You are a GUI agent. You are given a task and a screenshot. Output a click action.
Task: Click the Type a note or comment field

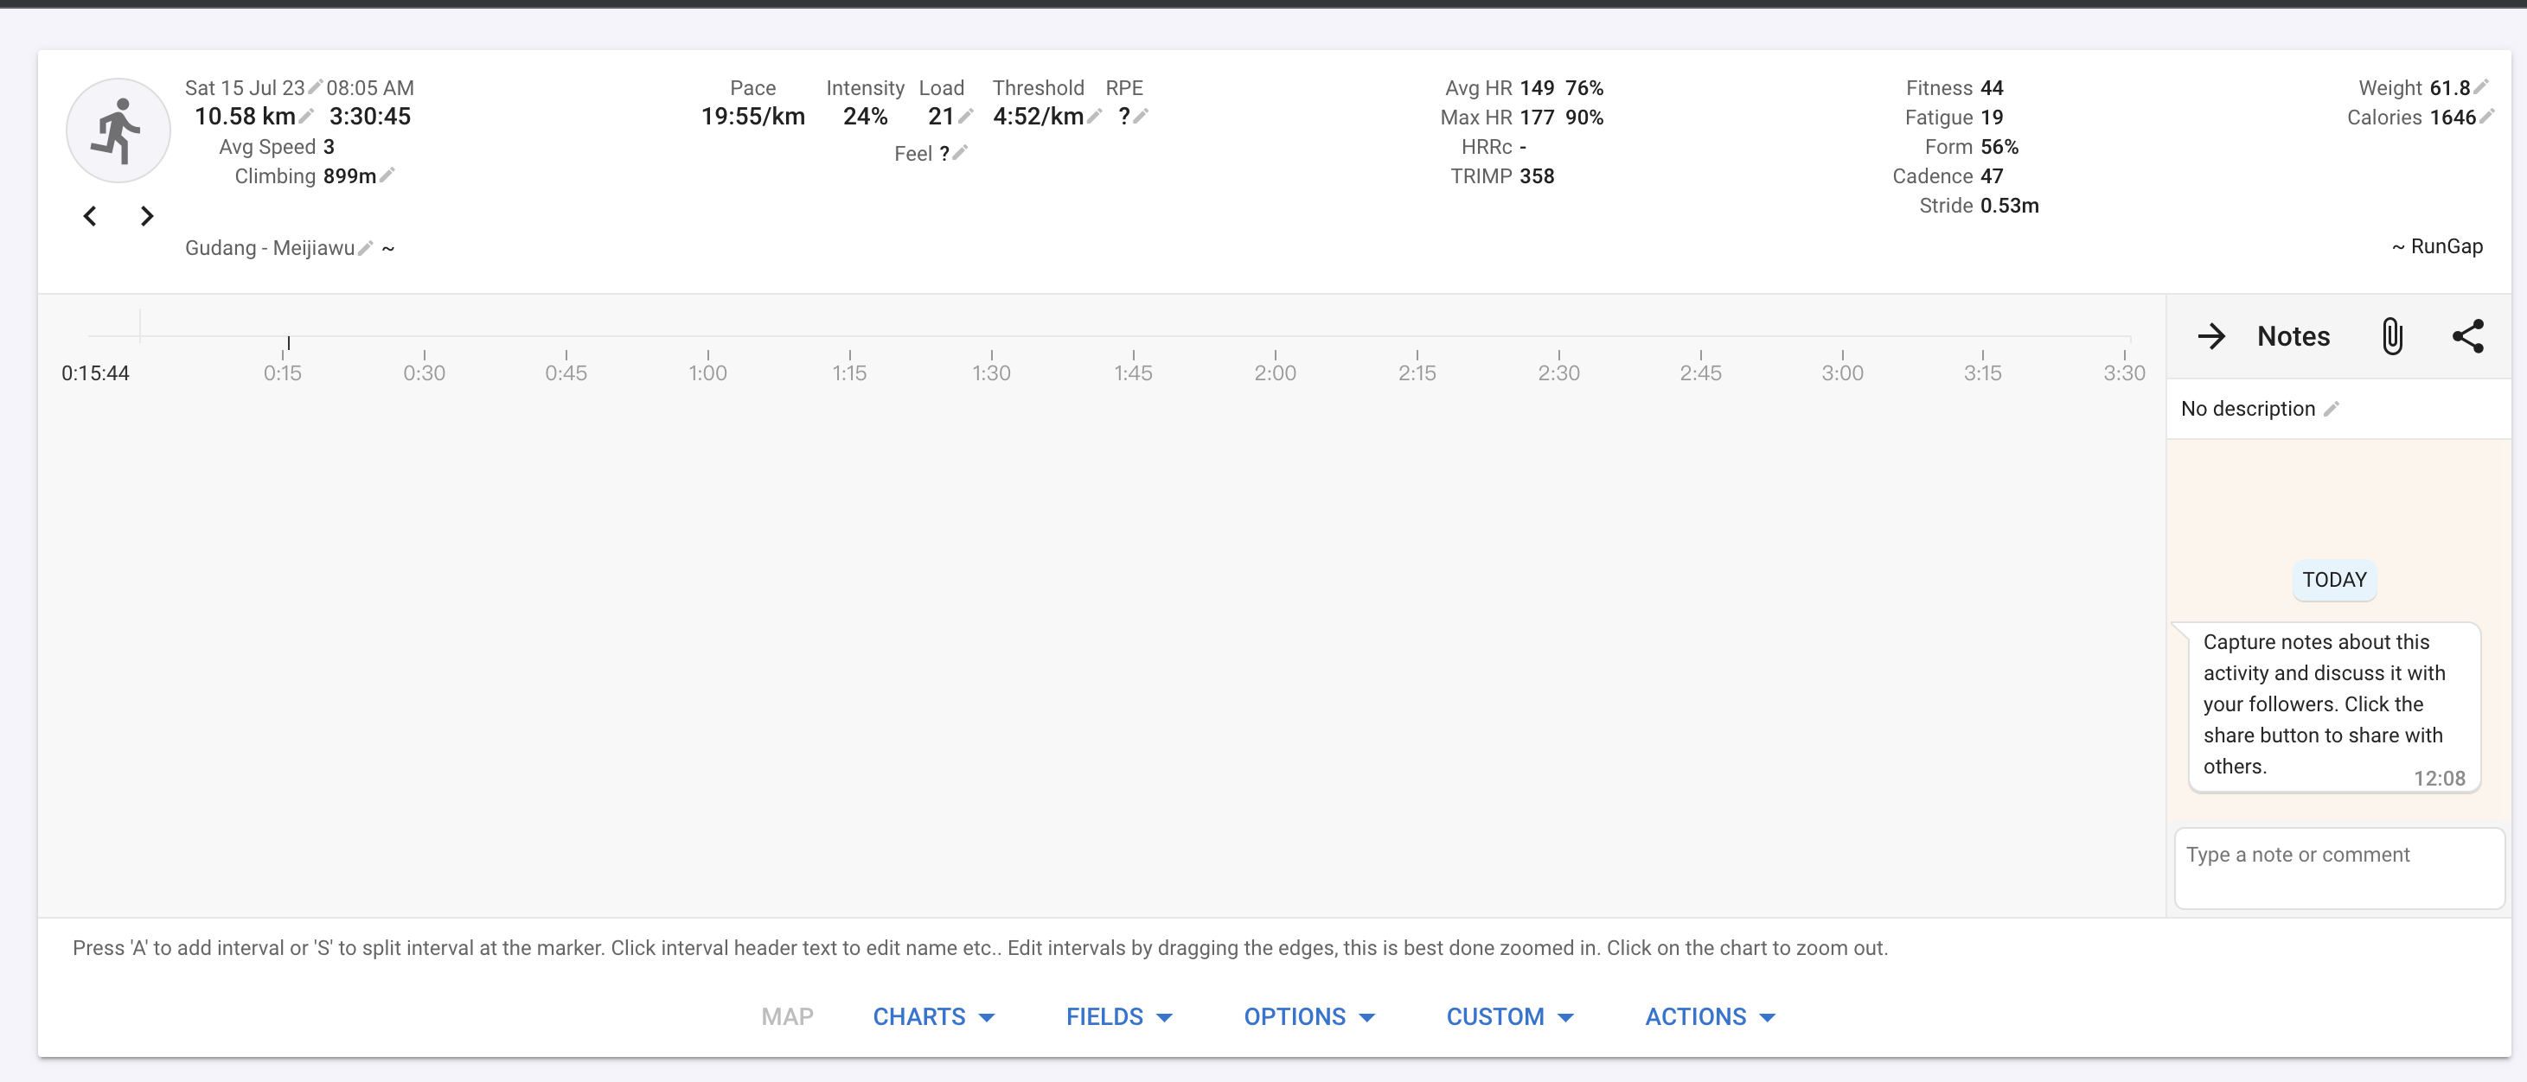coord(2338,869)
